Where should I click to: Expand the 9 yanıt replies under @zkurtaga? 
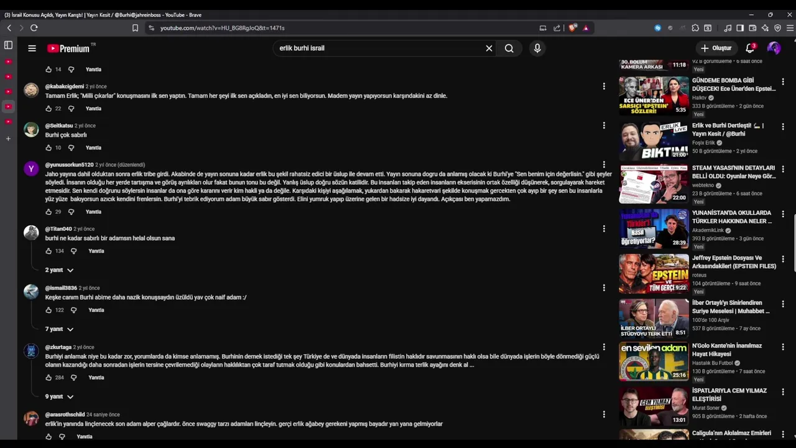click(x=59, y=396)
